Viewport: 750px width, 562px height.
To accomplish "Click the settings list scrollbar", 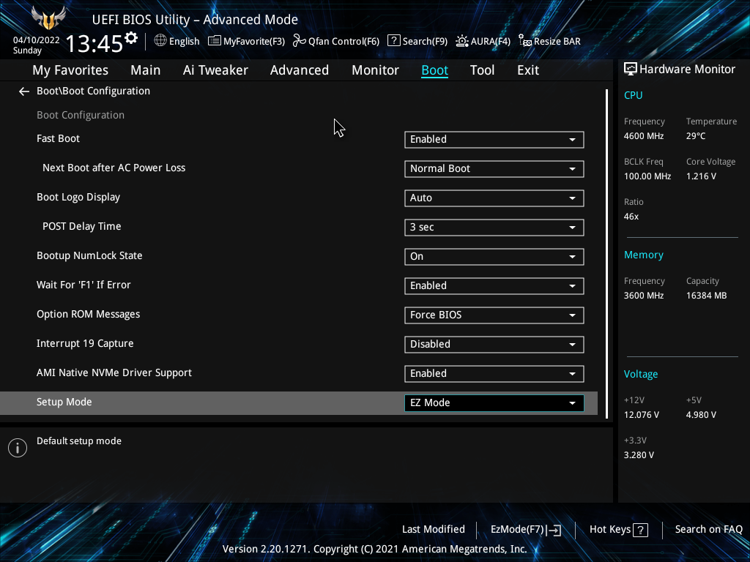I will click(x=606, y=254).
